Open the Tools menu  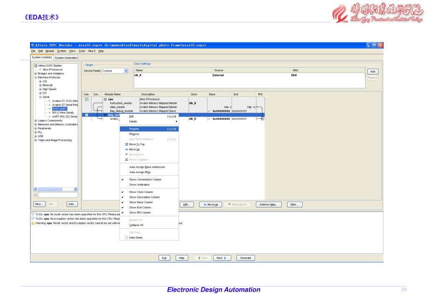(82, 51)
